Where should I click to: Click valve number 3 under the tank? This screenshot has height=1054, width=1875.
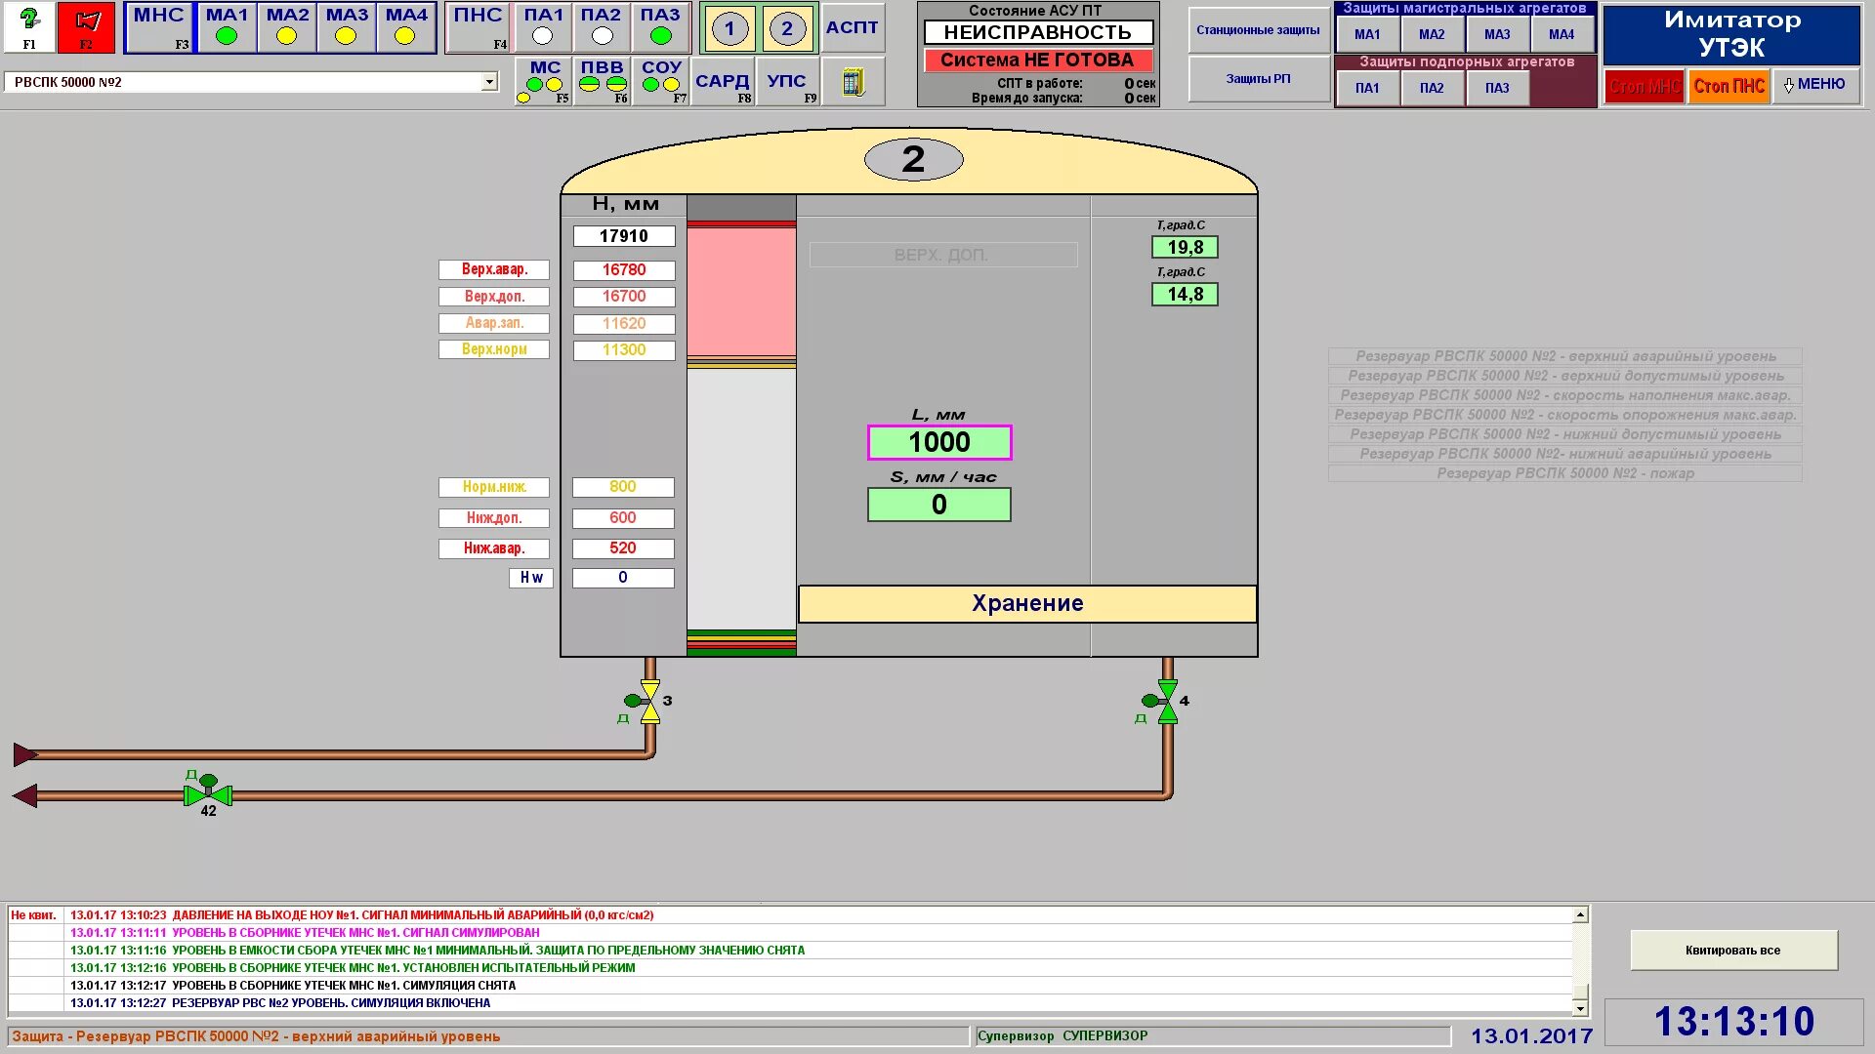tap(649, 701)
